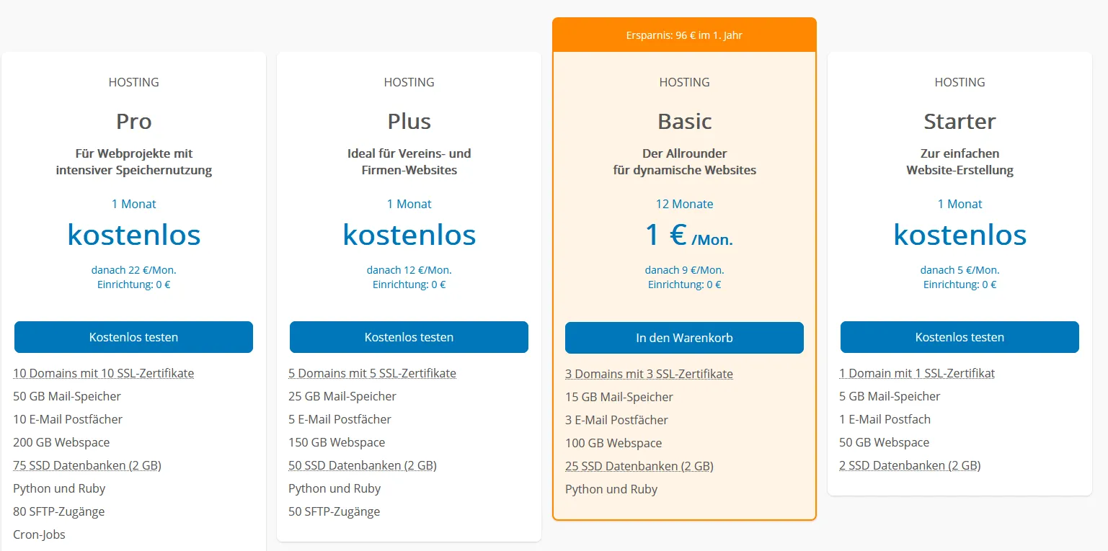Click the 1 € /Mon. Basic price

coord(688,236)
